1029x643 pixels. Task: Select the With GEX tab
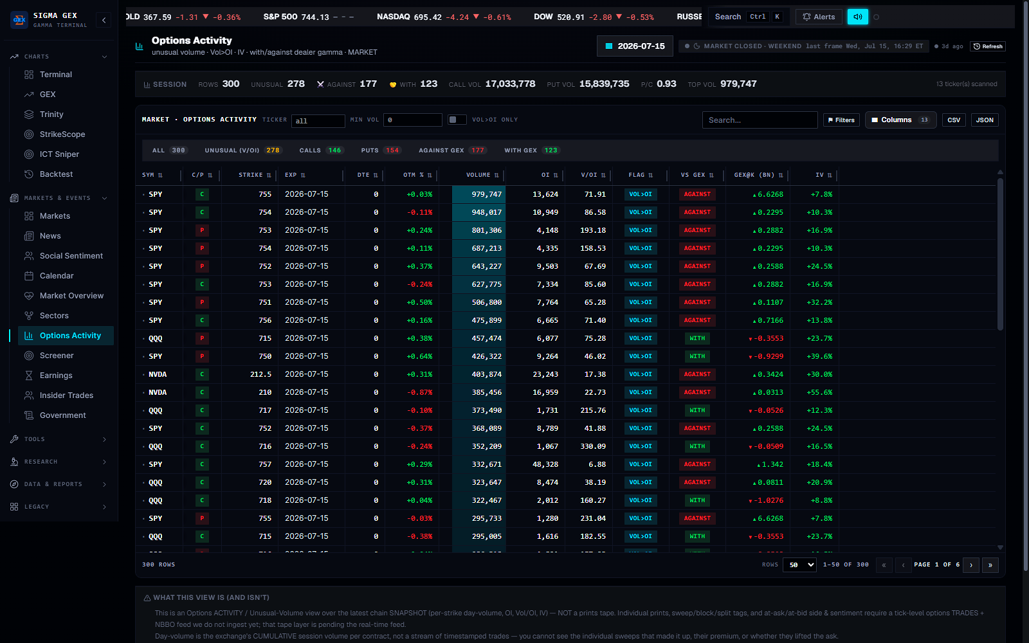click(x=532, y=150)
